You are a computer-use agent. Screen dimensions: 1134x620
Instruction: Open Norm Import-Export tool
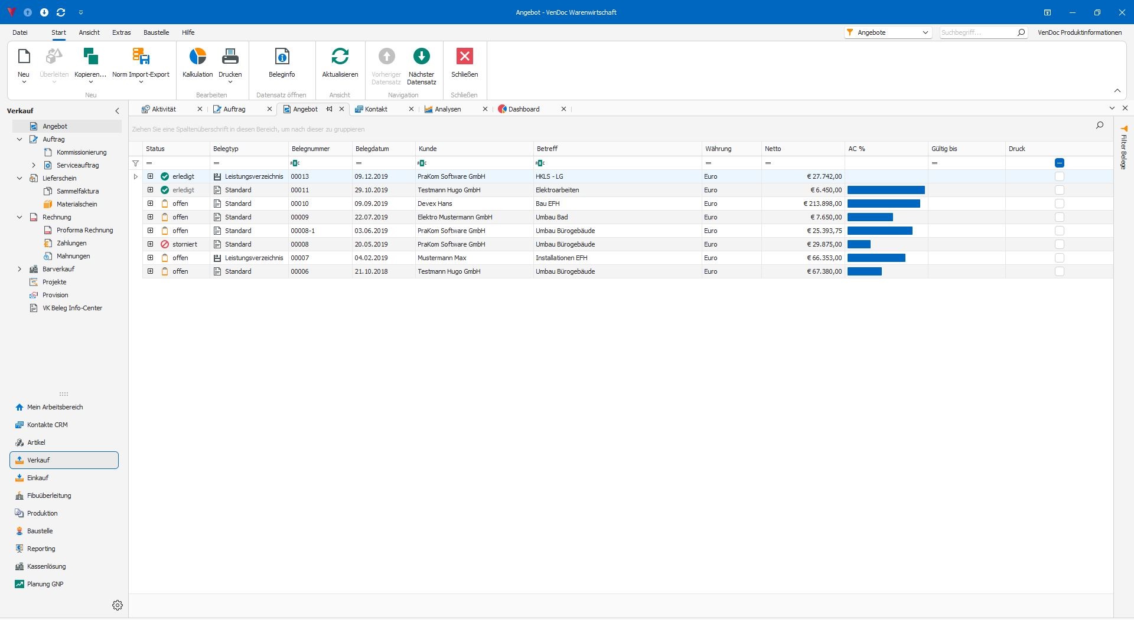click(141, 57)
